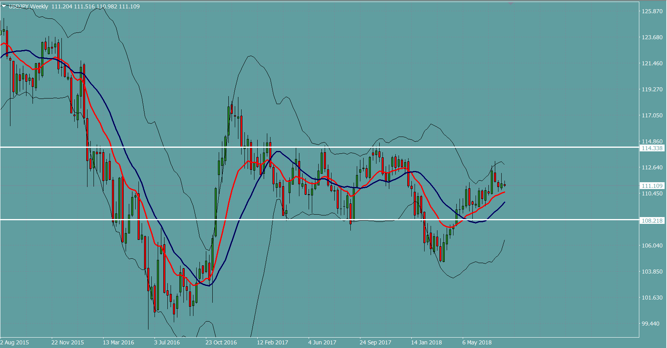Image resolution: width=667 pixels, height=348 pixels.
Task: Click the USDJPY,Weekly chart title
Action: click(28, 6)
